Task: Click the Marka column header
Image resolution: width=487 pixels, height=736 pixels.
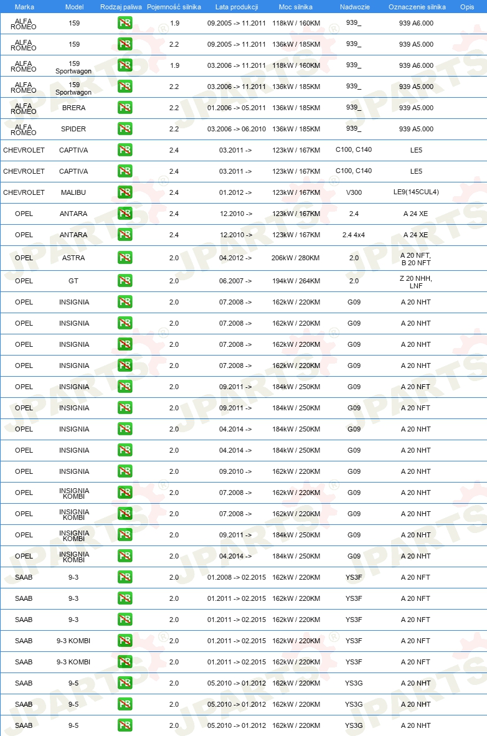Action: pyautogui.click(x=24, y=7)
